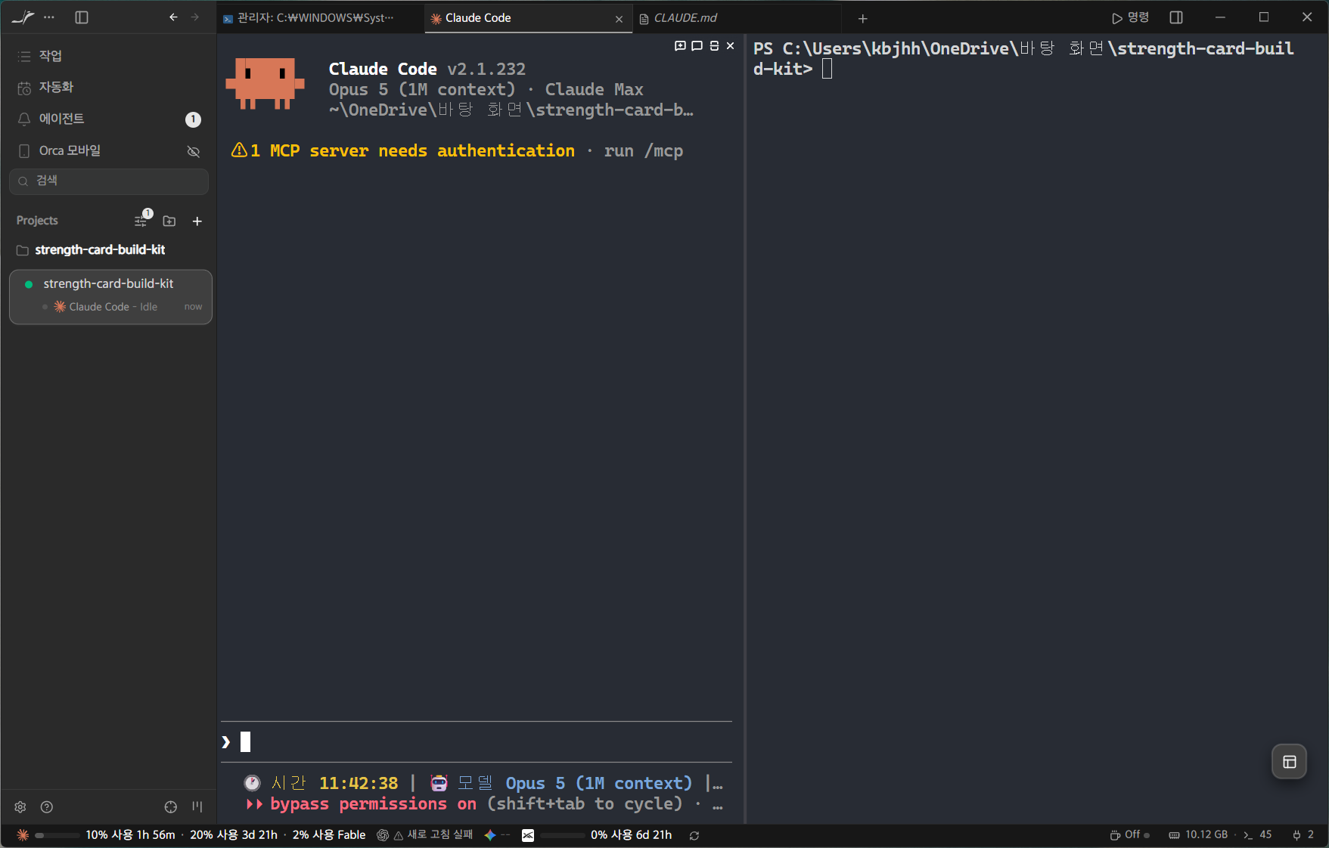Click the MCP server authentication warning
Image resolution: width=1329 pixels, height=848 pixels.
(x=457, y=151)
